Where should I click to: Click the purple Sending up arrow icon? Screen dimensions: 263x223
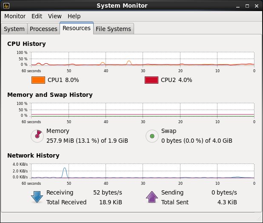(x=152, y=197)
